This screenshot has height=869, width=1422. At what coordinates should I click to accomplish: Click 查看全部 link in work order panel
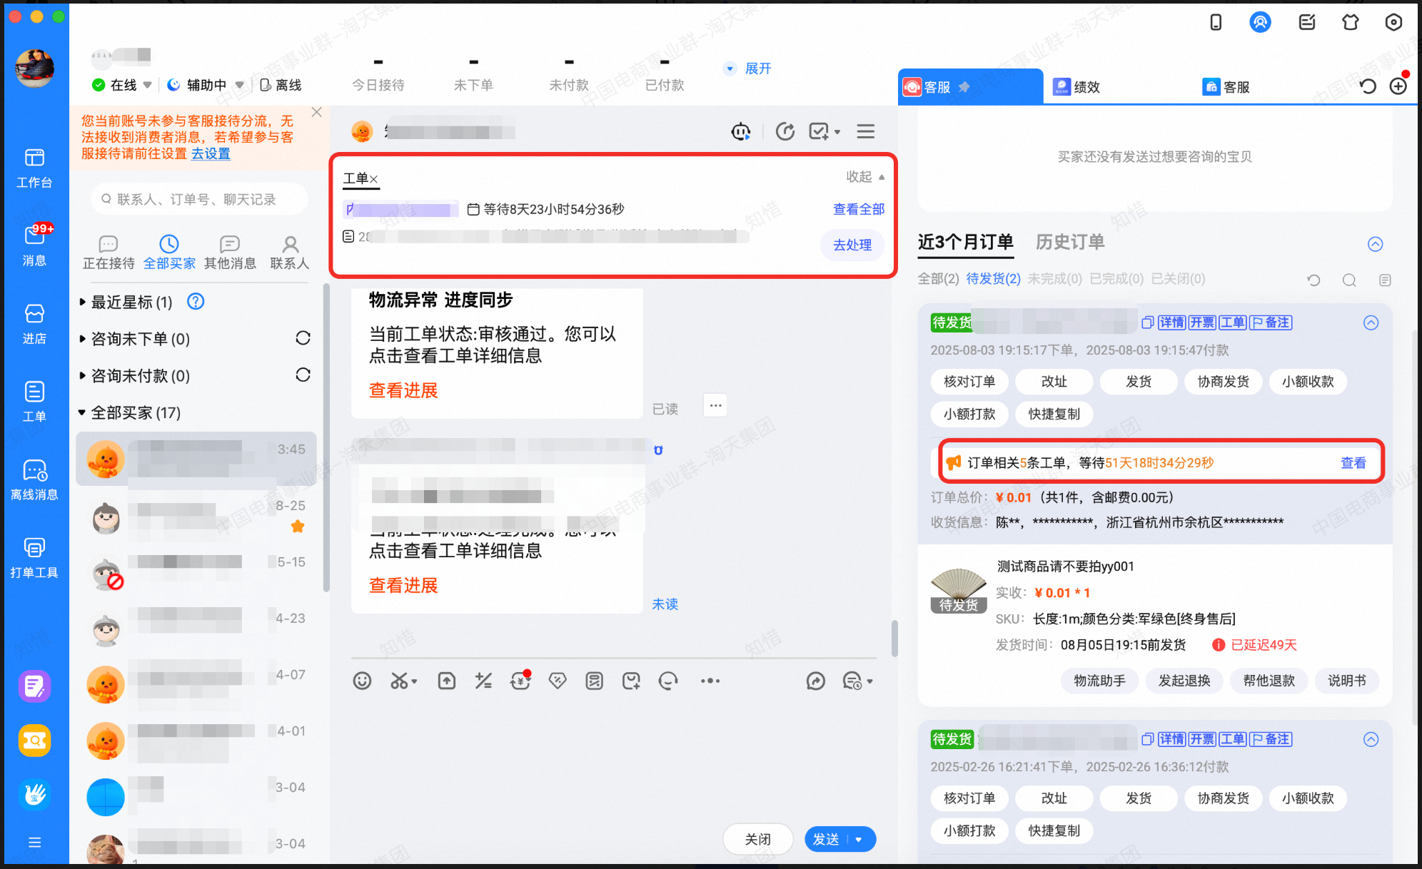pyautogui.click(x=859, y=209)
